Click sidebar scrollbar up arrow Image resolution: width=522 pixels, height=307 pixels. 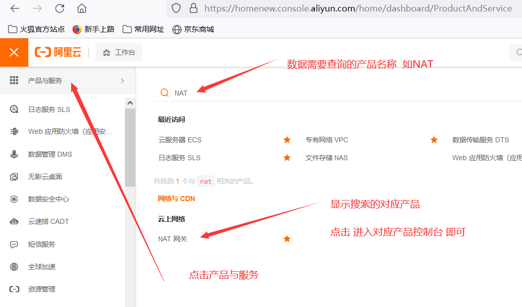coord(130,103)
